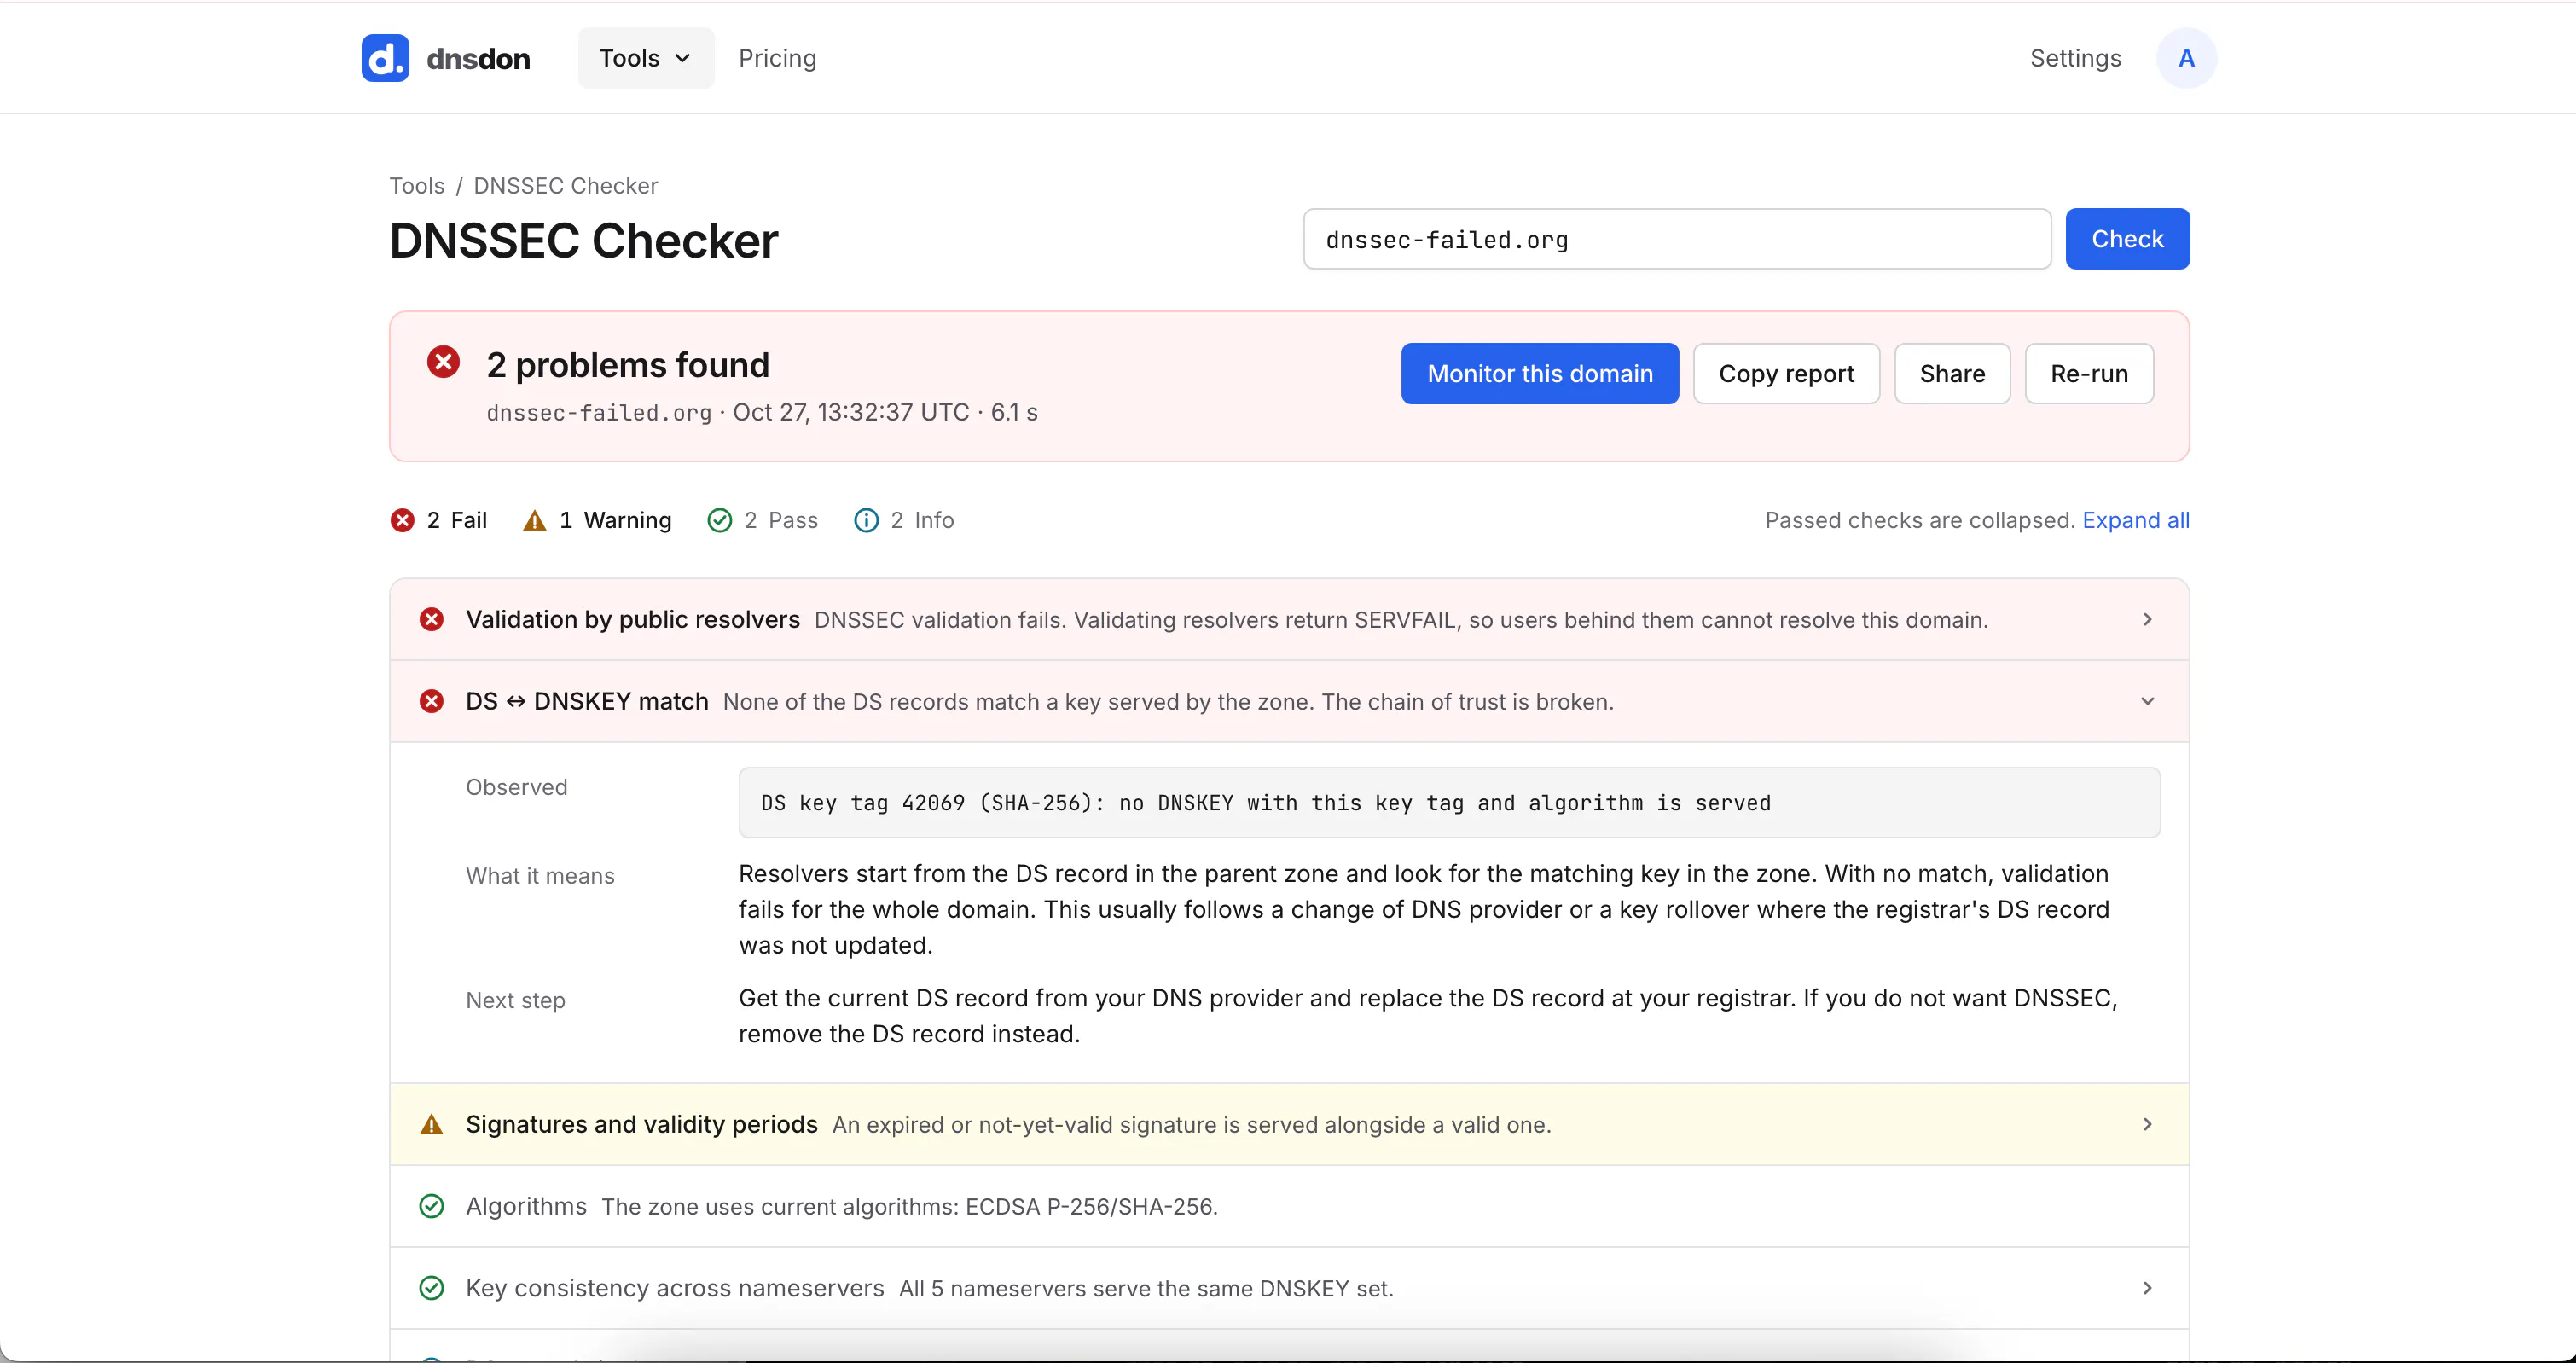
Task: Click the fail icon on Validation by public resolvers
Action: coord(432,619)
